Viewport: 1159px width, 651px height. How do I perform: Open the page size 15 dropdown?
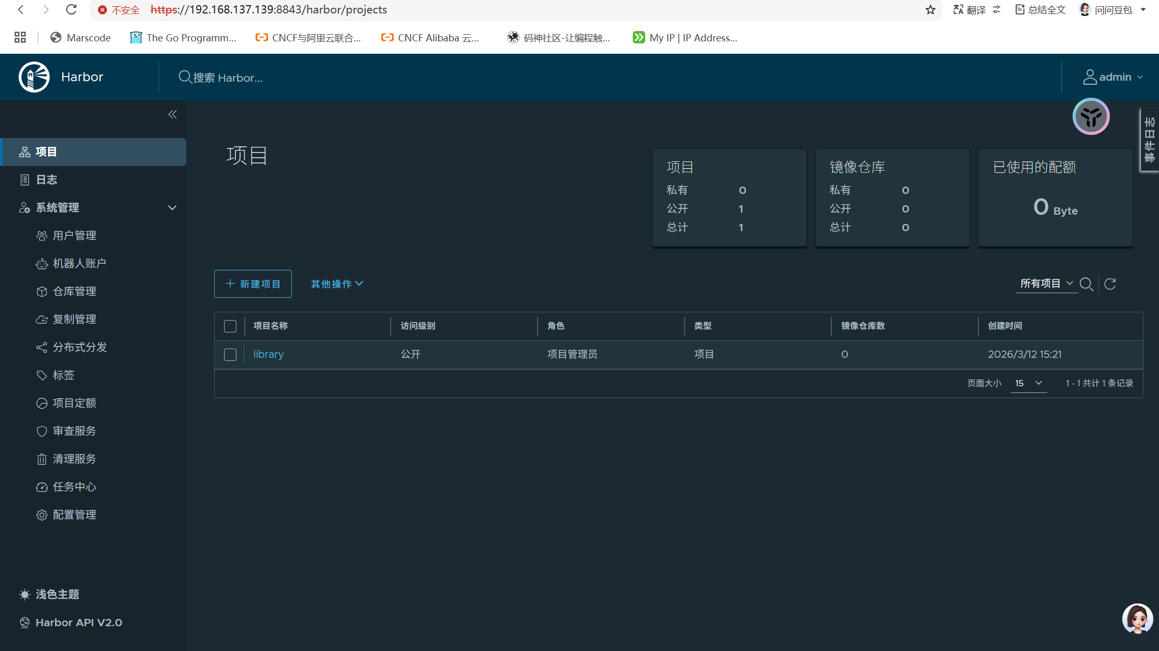coord(1028,383)
